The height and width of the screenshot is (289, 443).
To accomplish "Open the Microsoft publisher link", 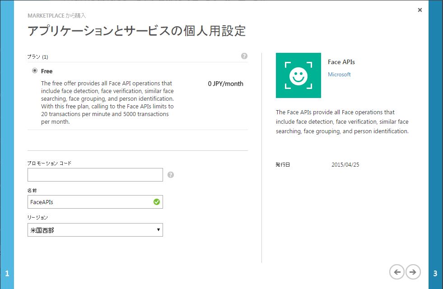I will [339, 75].
